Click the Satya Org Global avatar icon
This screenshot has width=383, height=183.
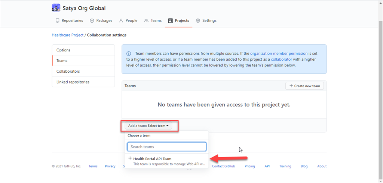click(x=56, y=8)
